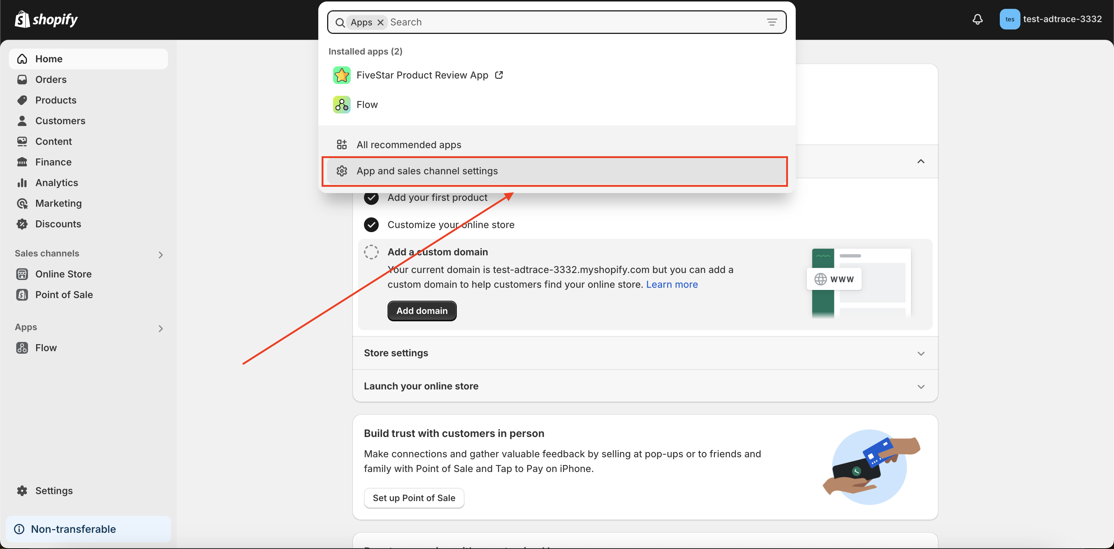The width and height of the screenshot is (1114, 549).
Task: Open the Content text link
Action: [53, 141]
